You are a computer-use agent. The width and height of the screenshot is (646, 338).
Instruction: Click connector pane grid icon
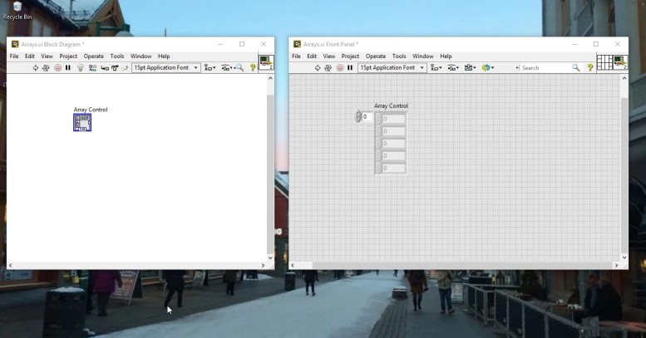(x=604, y=62)
